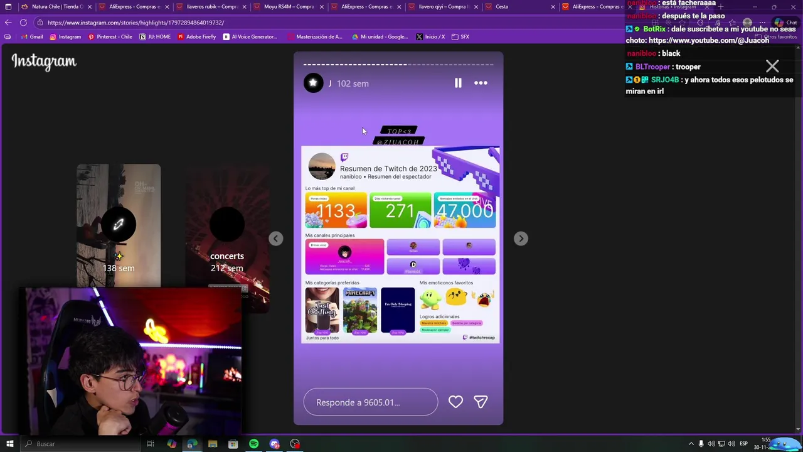The image size is (803, 452).
Task: Click the '102 sem' story timestamp
Action: click(x=353, y=83)
